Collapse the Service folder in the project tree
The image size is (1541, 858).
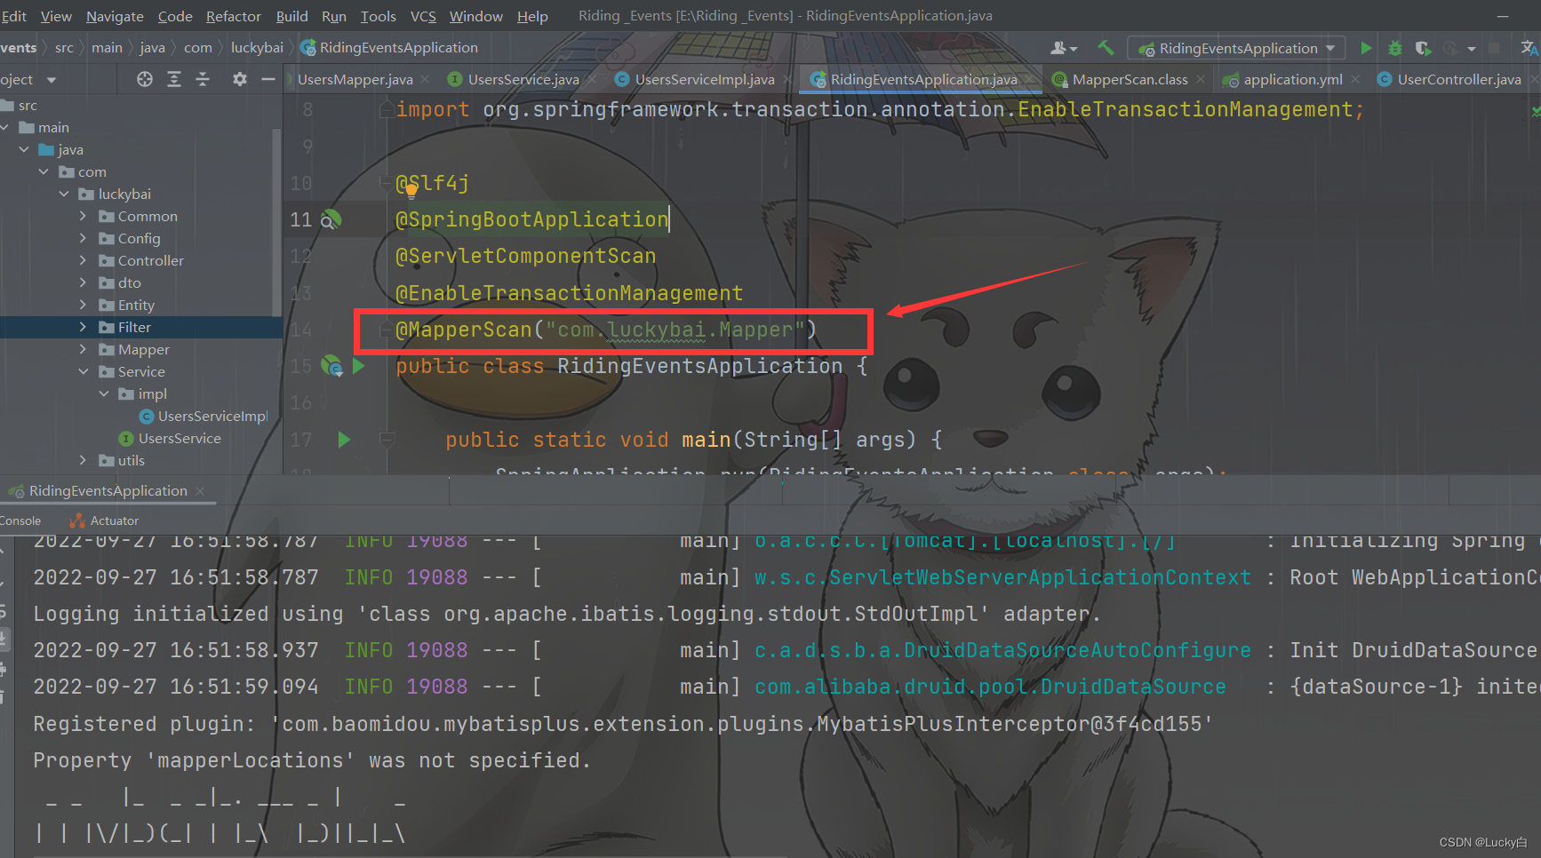pyautogui.click(x=84, y=371)
